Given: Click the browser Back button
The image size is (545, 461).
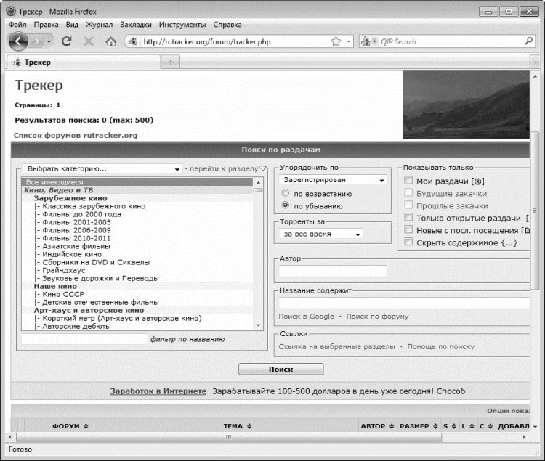Looking at the screenshot, I should [19, 41].
